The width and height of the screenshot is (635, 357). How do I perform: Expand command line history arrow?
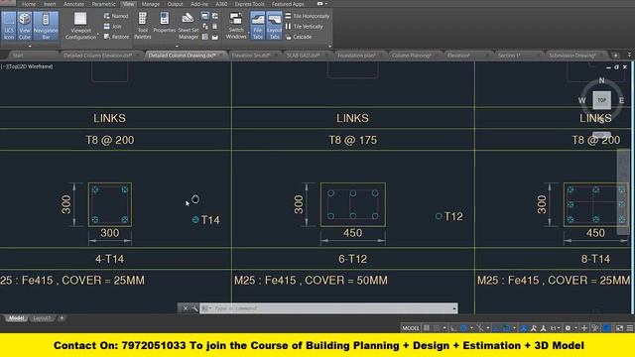coord(454,308)
